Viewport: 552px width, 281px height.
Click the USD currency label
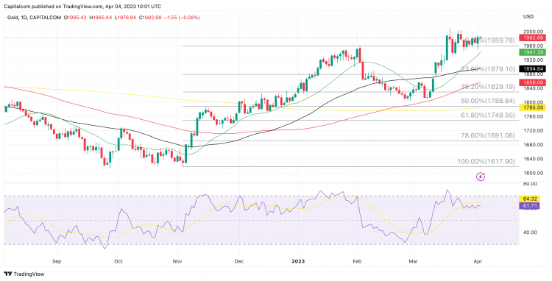pyautogui.click(x=528, y=16)
